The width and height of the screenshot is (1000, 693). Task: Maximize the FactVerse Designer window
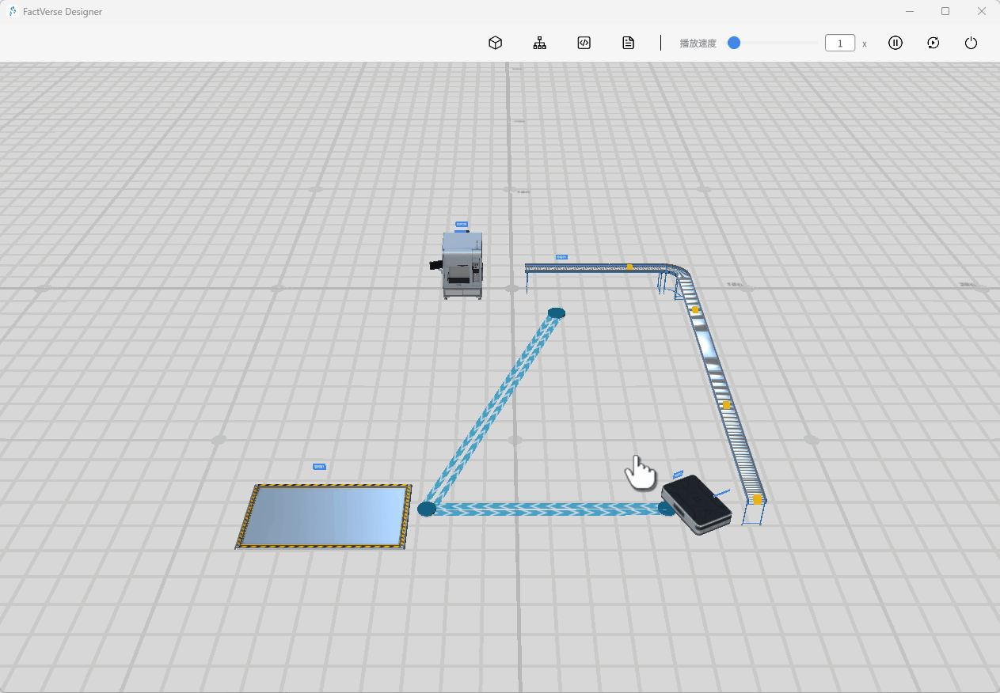point(945,11)
